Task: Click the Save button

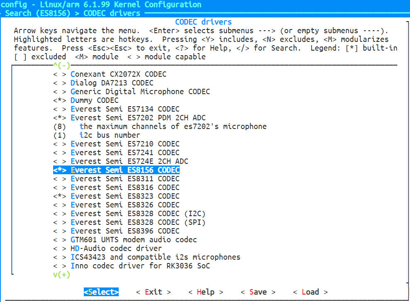Action: point(258,292)
